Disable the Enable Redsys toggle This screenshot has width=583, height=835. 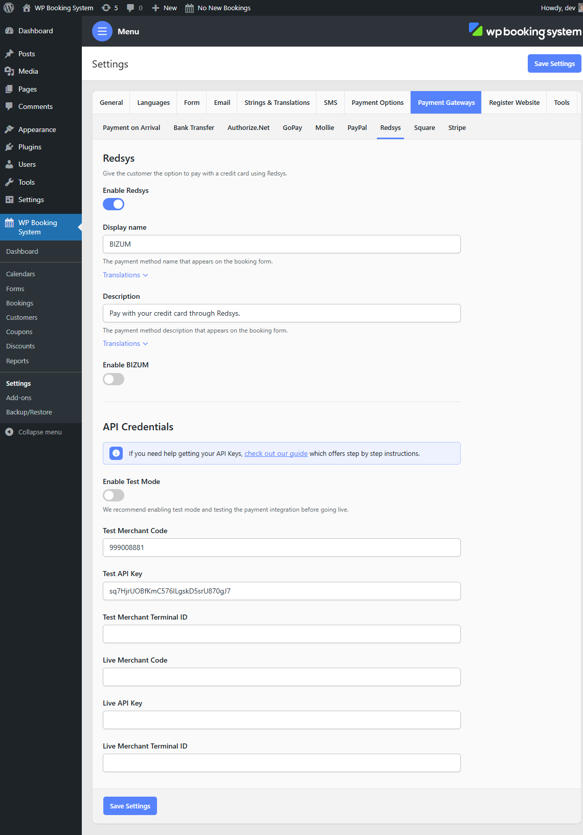pos(114,204)
